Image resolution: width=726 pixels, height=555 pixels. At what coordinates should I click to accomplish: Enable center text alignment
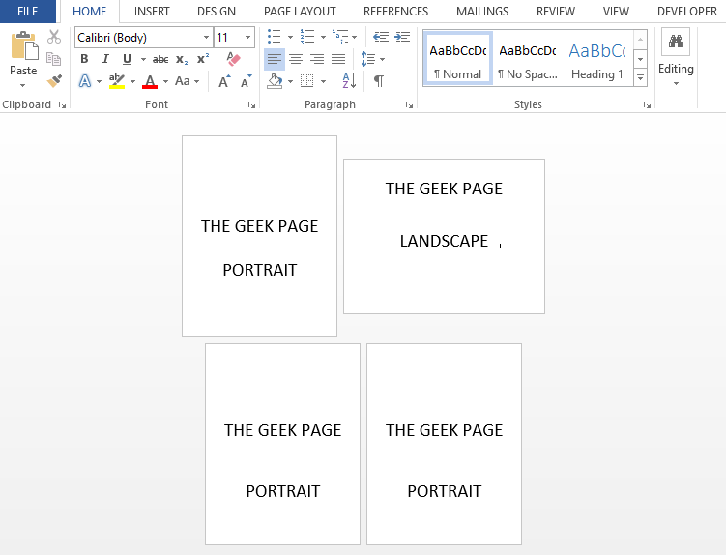[296, 59]
